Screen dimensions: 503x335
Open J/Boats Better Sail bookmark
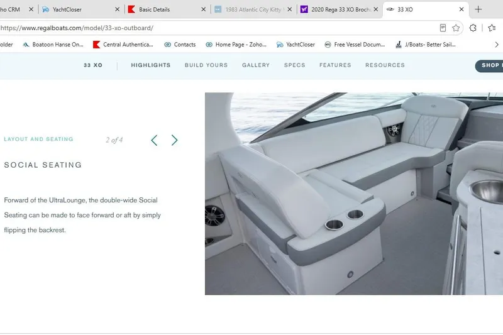(x=426, y=45)
